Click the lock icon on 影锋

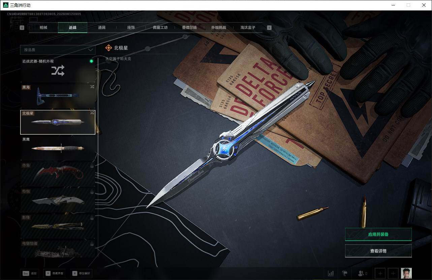[x=92, y=218]
